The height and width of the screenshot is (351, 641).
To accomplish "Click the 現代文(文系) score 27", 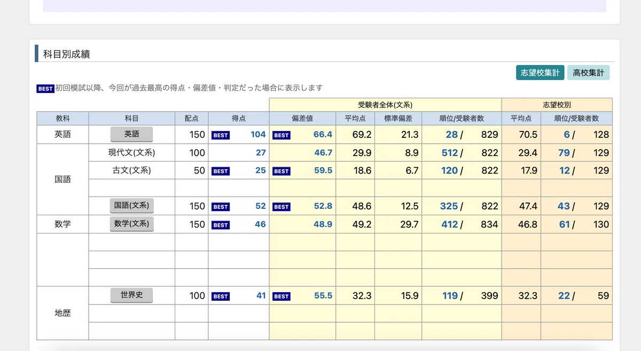I will [261, 153].
